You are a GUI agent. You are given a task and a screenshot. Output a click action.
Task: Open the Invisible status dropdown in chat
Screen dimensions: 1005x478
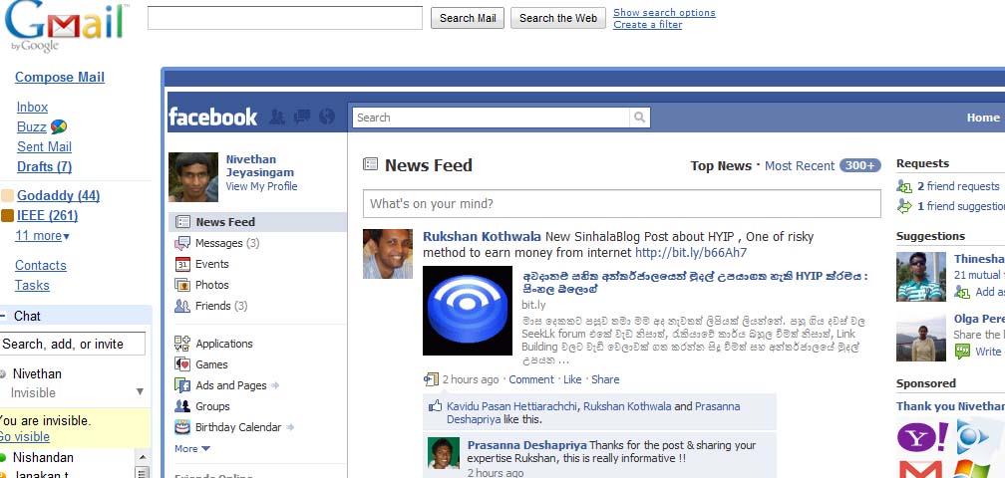(x=140, y=391)
